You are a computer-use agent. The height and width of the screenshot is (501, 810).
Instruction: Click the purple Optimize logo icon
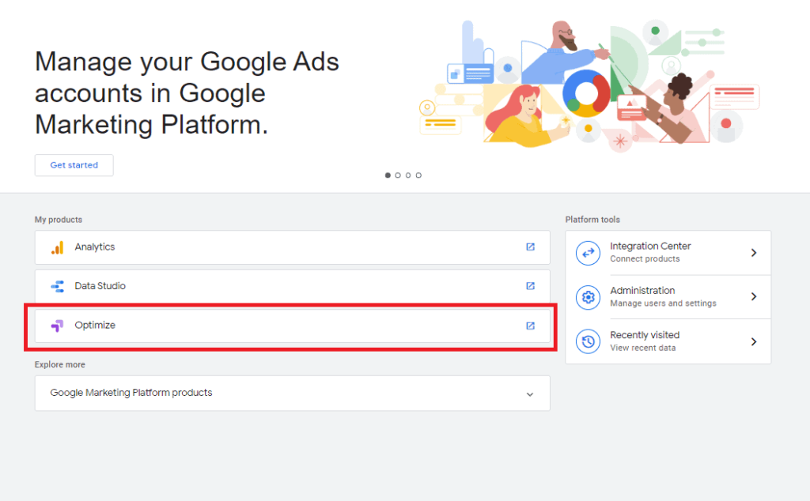tap(57, 326)
